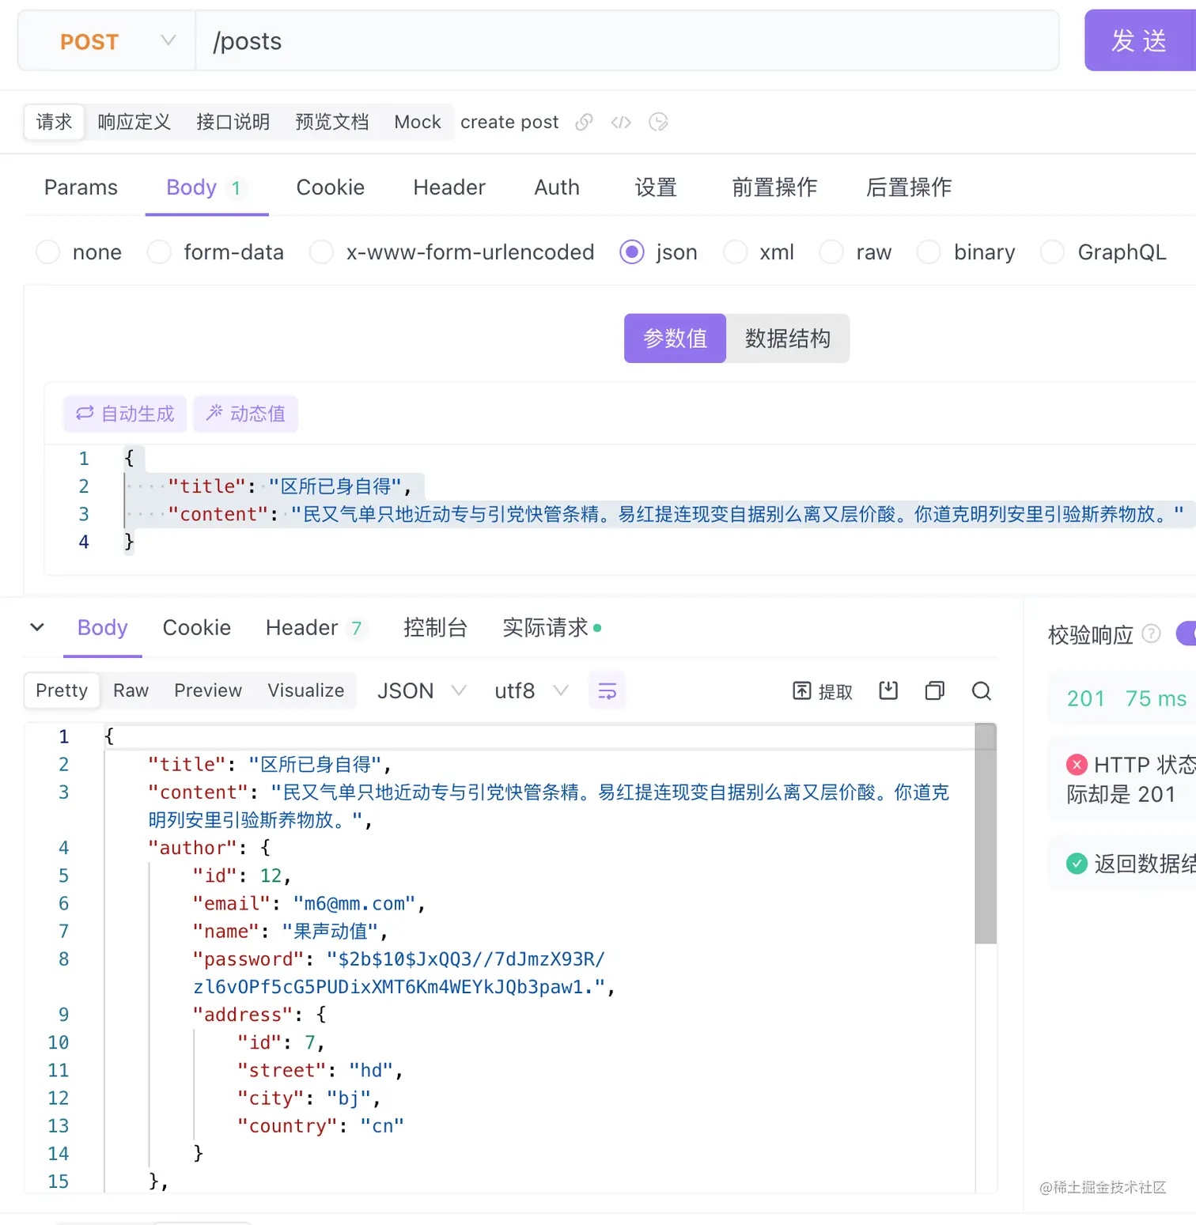The height and width of the screenshot is (1225, 1196).
Task: Open help icon beside 校验响应
Action: [x=1152, y=633]
